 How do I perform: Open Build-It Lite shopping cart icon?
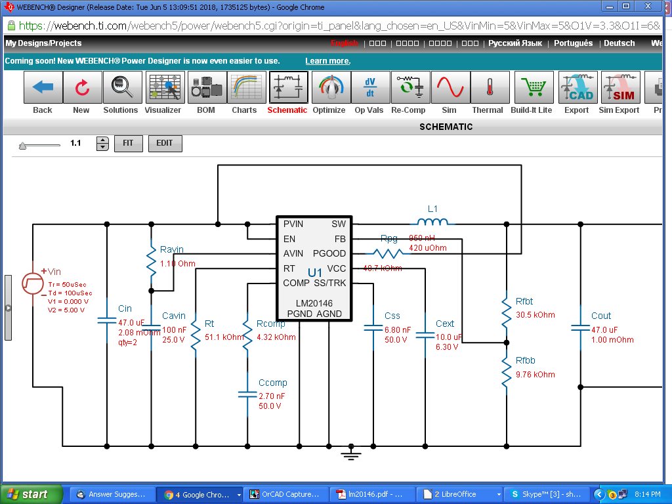point(534,87)
